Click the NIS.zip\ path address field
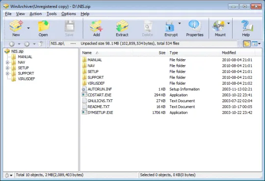The width and height of the screenshot is (265, 181). coord(143,44)
